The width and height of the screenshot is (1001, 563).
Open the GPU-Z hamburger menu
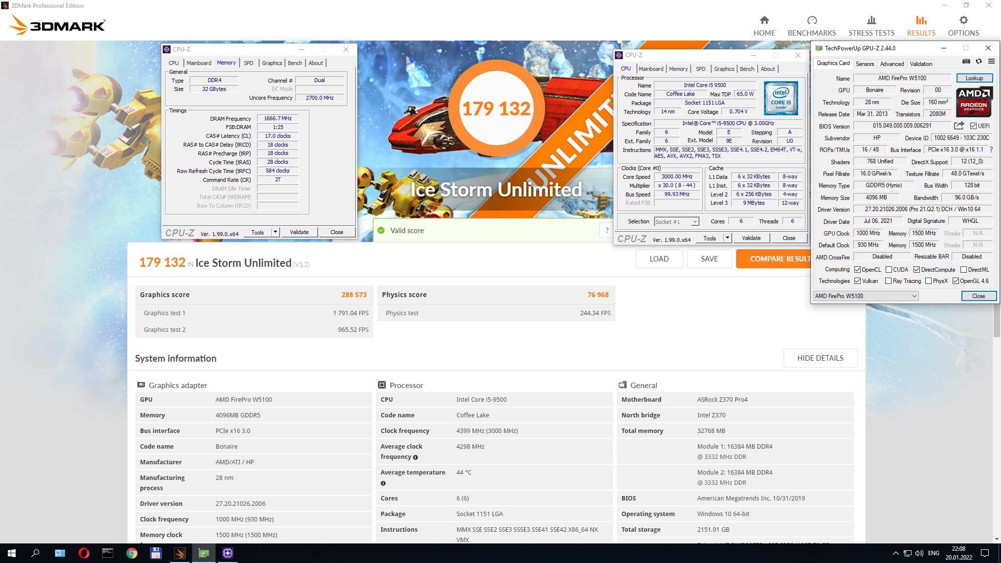(991, 61)
